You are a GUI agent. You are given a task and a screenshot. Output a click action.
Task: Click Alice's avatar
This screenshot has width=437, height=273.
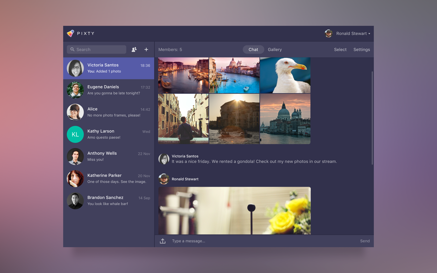pos(75,112)
